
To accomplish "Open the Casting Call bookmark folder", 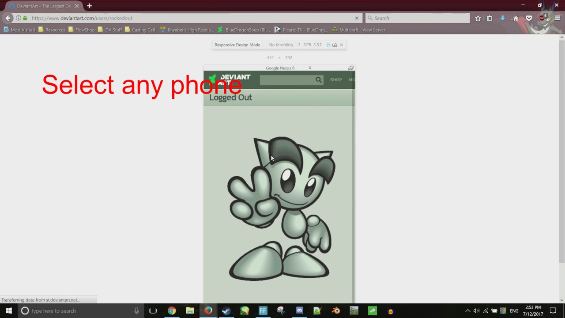I will point(139,30).
